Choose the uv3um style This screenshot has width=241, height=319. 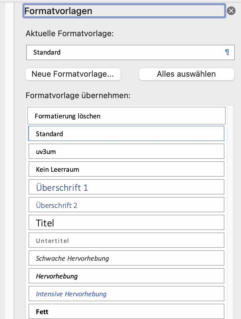tap(126, 152)
